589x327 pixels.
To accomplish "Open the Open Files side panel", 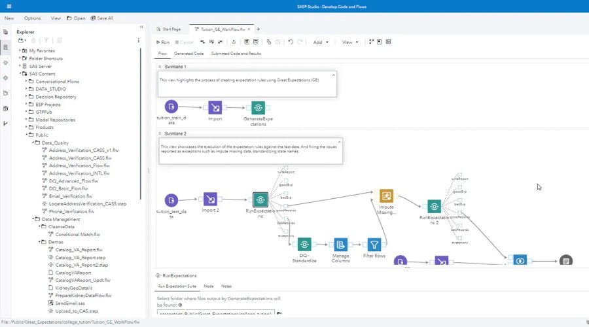I will [5, 32].
